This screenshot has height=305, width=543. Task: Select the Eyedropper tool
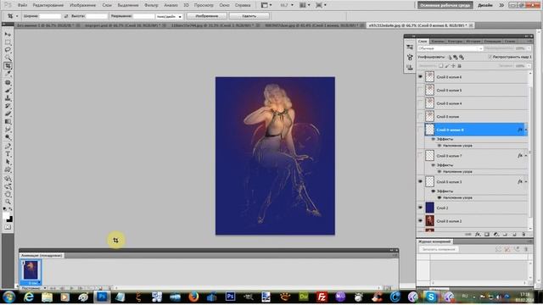pos(8,74)
